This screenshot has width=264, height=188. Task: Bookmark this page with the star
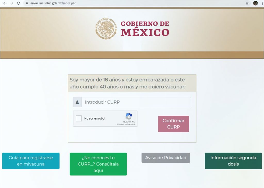pyautogui.click(x=247, y=3)
